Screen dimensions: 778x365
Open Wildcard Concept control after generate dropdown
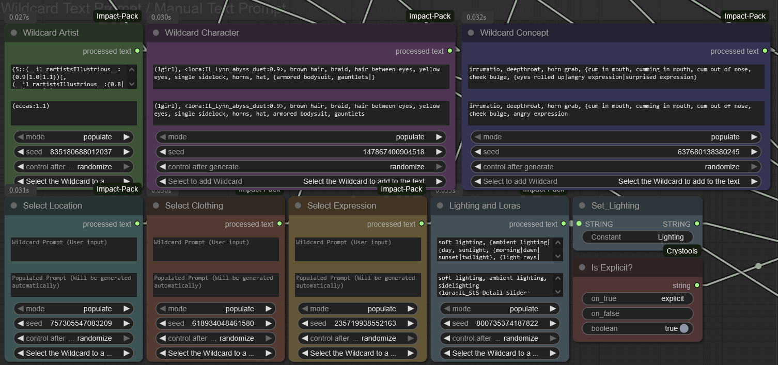(616, 167)
